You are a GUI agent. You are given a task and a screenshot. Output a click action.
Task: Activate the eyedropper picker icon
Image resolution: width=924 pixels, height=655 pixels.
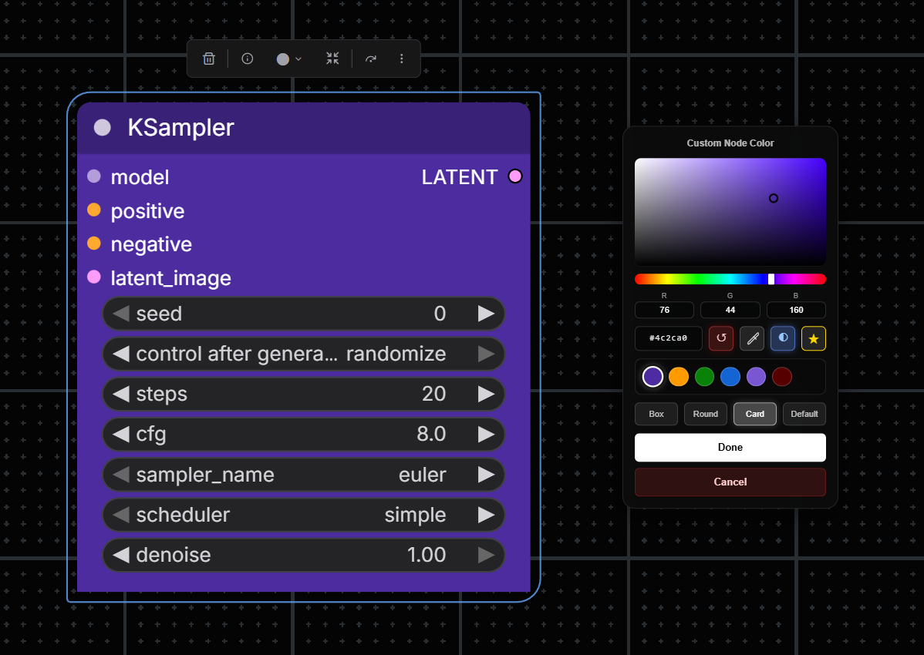[752, 338]
